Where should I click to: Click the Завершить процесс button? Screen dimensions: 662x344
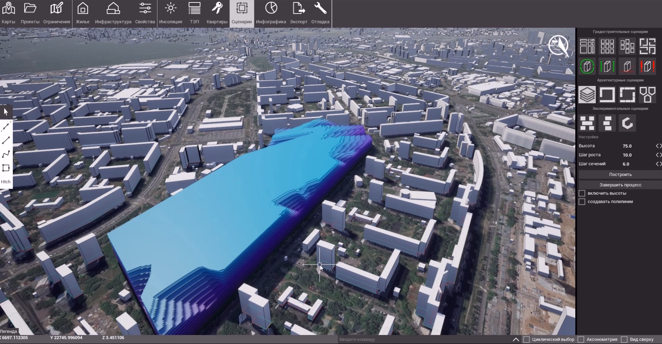620,185
